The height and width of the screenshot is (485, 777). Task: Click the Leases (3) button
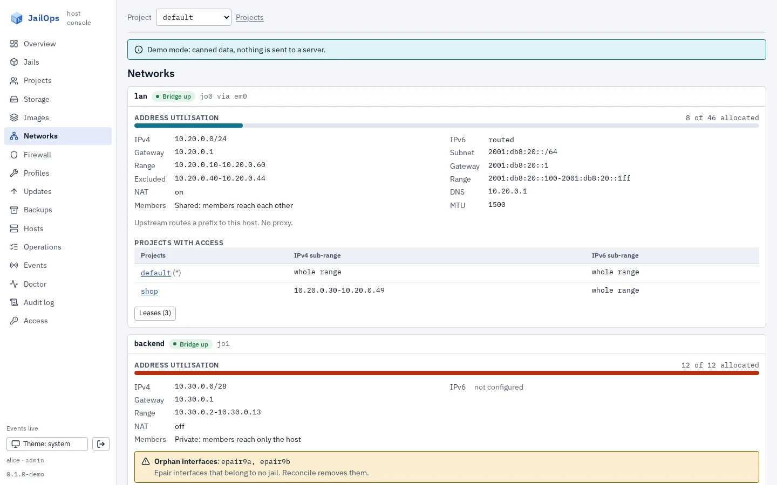pos(155,313)
